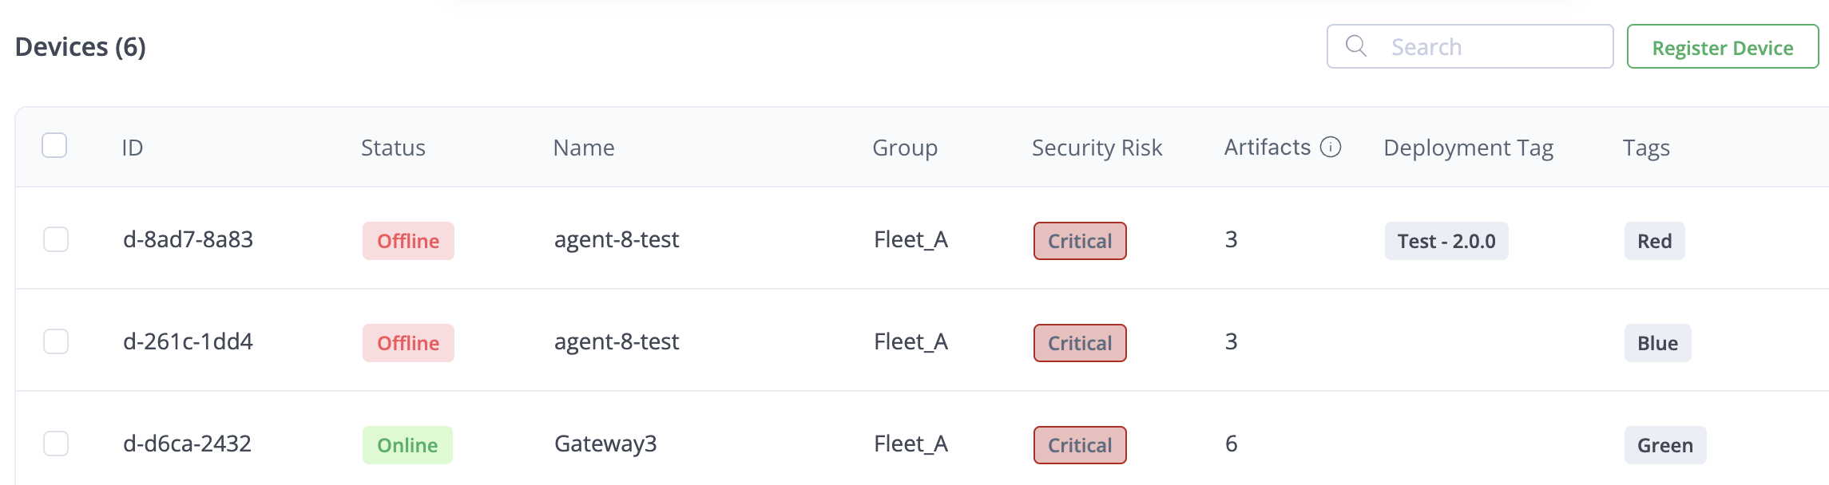Click the Online status badge
Screen dimensions: 1829x485
(407, 445)
